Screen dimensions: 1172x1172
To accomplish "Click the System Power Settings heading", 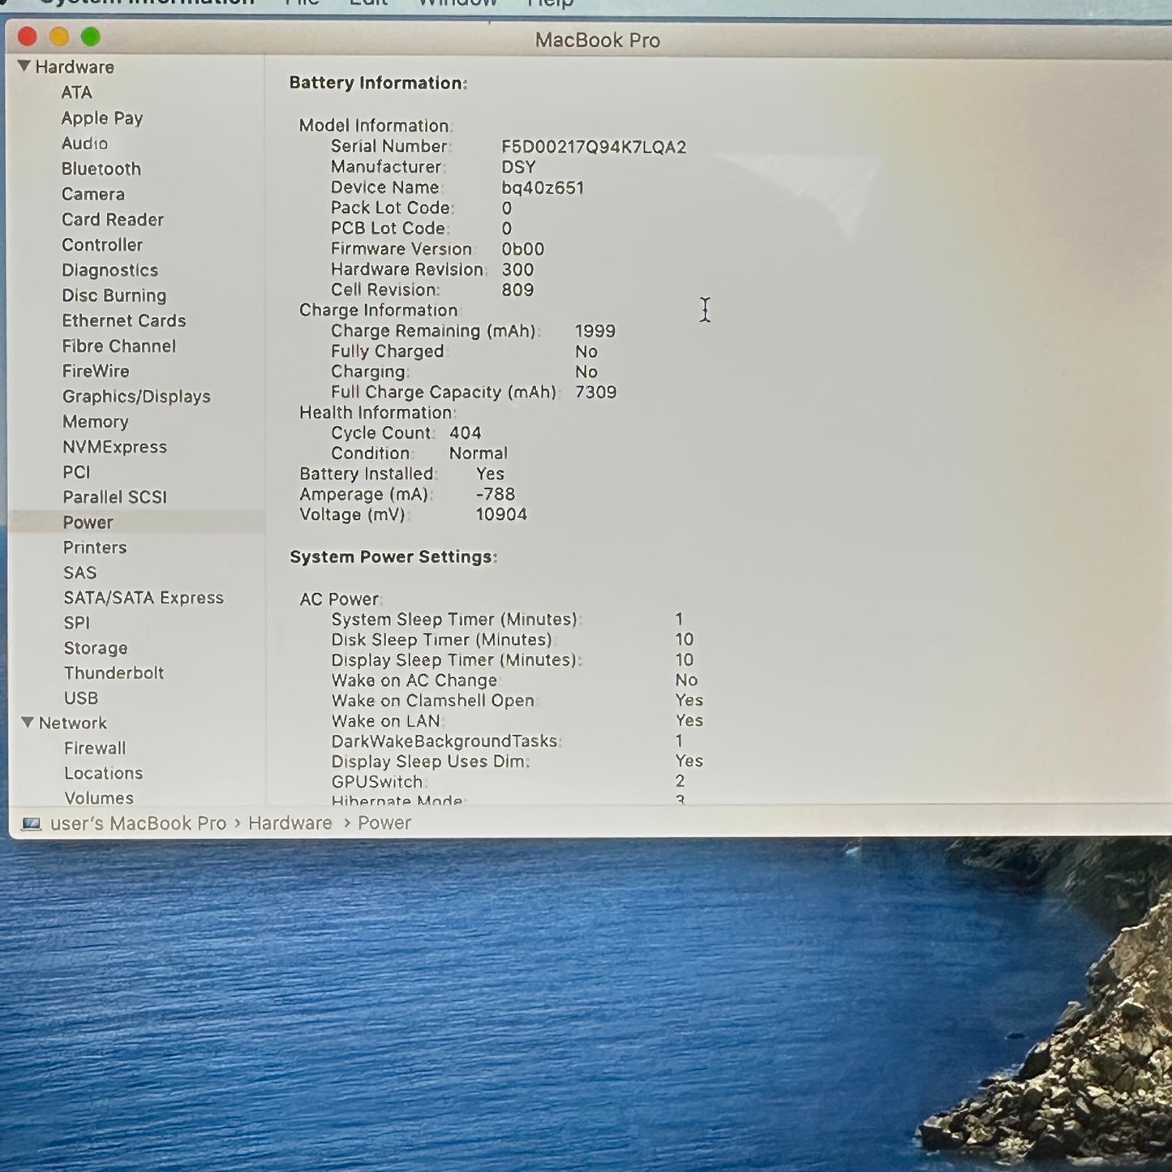I will click(393, 557).
